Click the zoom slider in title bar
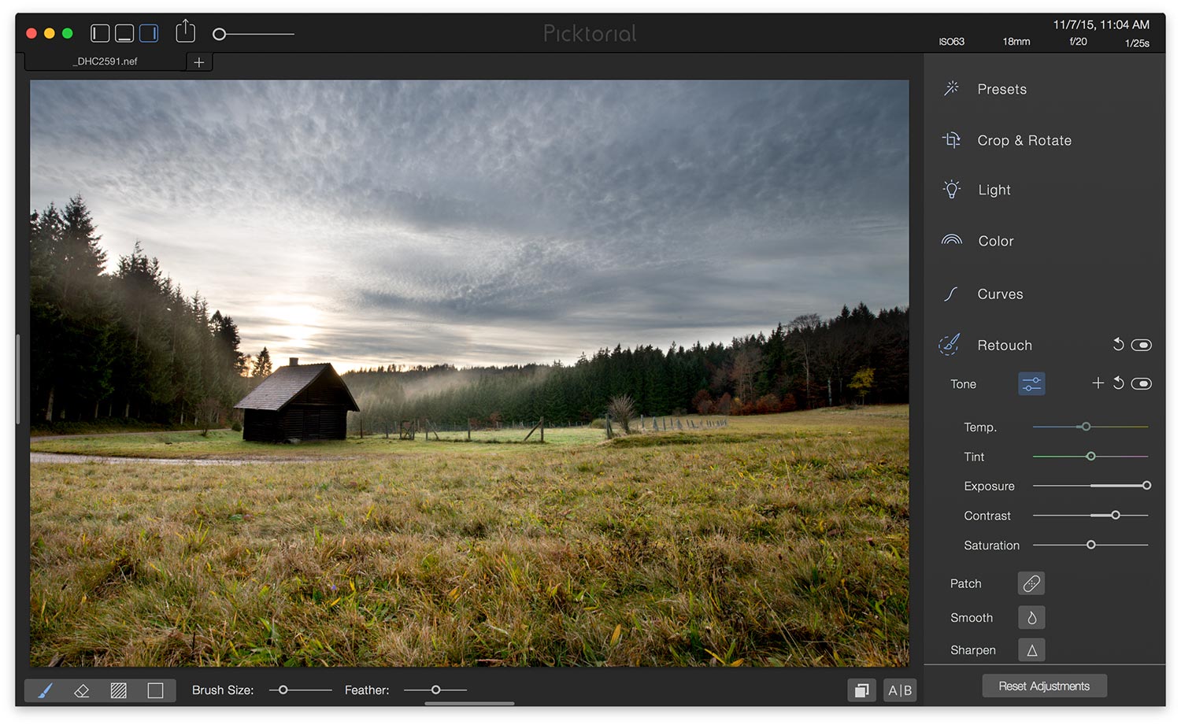The image size is (1181, 725). click(254, 34)
